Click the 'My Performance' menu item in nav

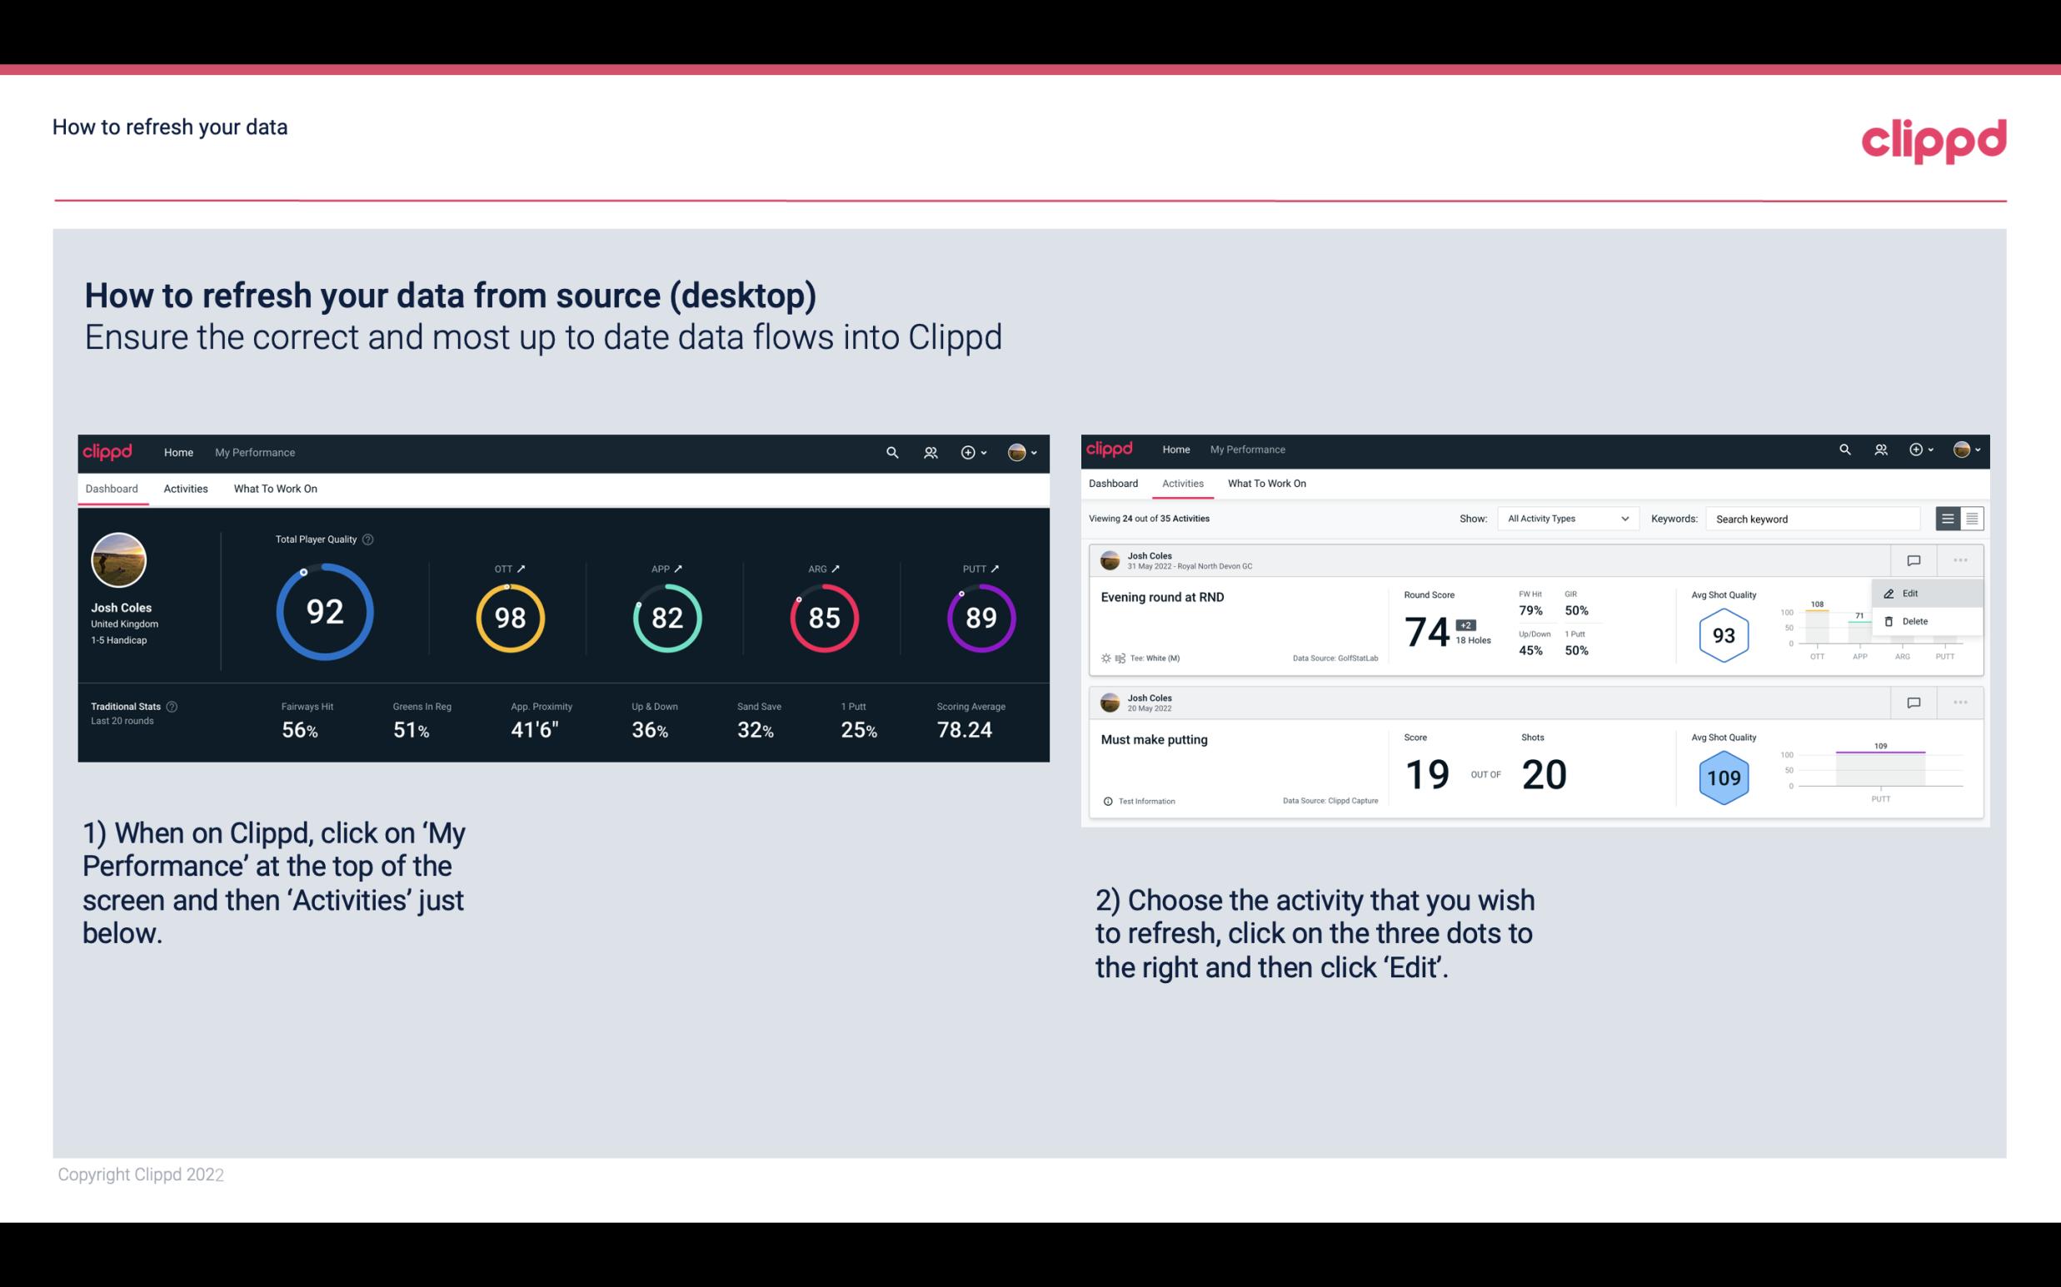(x=252, y=450)
